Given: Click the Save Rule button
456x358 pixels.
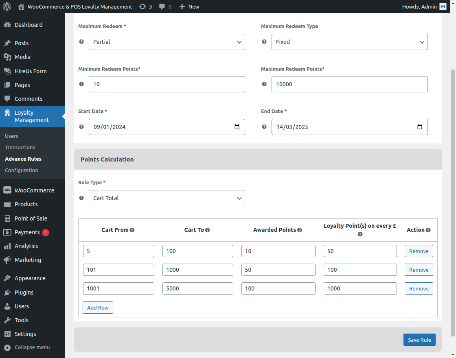Looking at the screenshot, I should coord(419,340).
